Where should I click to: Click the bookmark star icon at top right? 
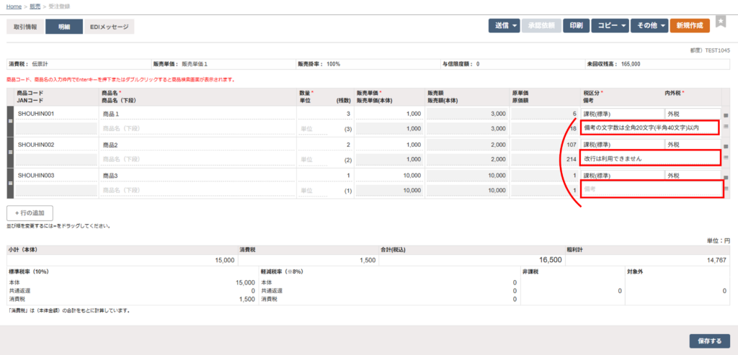[721, 22]
